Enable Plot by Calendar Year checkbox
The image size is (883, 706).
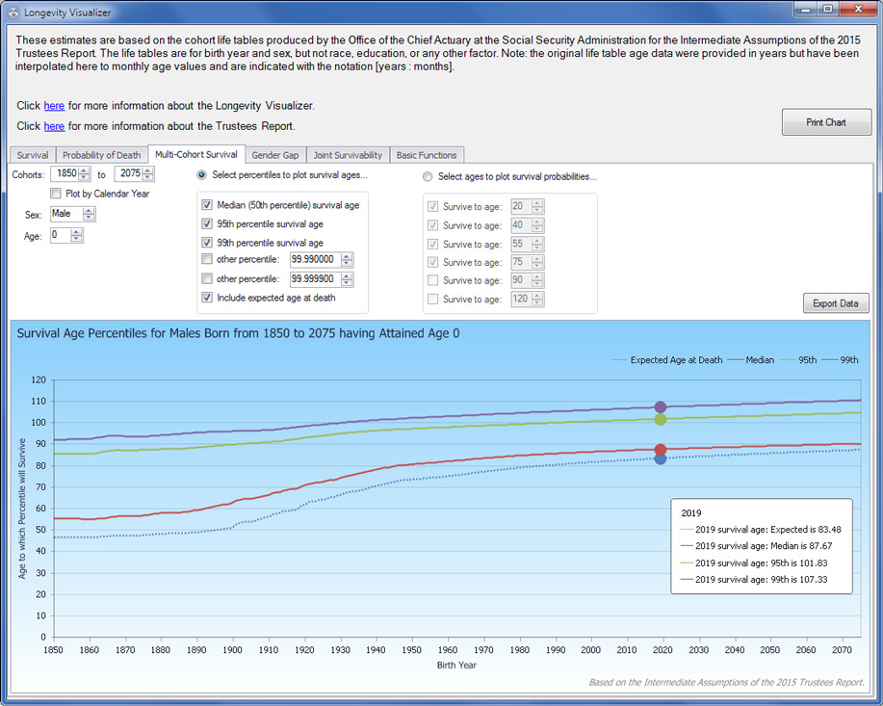coord(56,194)
